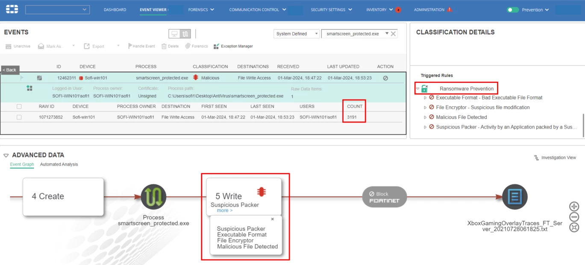Clear the search with the X icon

tap(394, 34)
